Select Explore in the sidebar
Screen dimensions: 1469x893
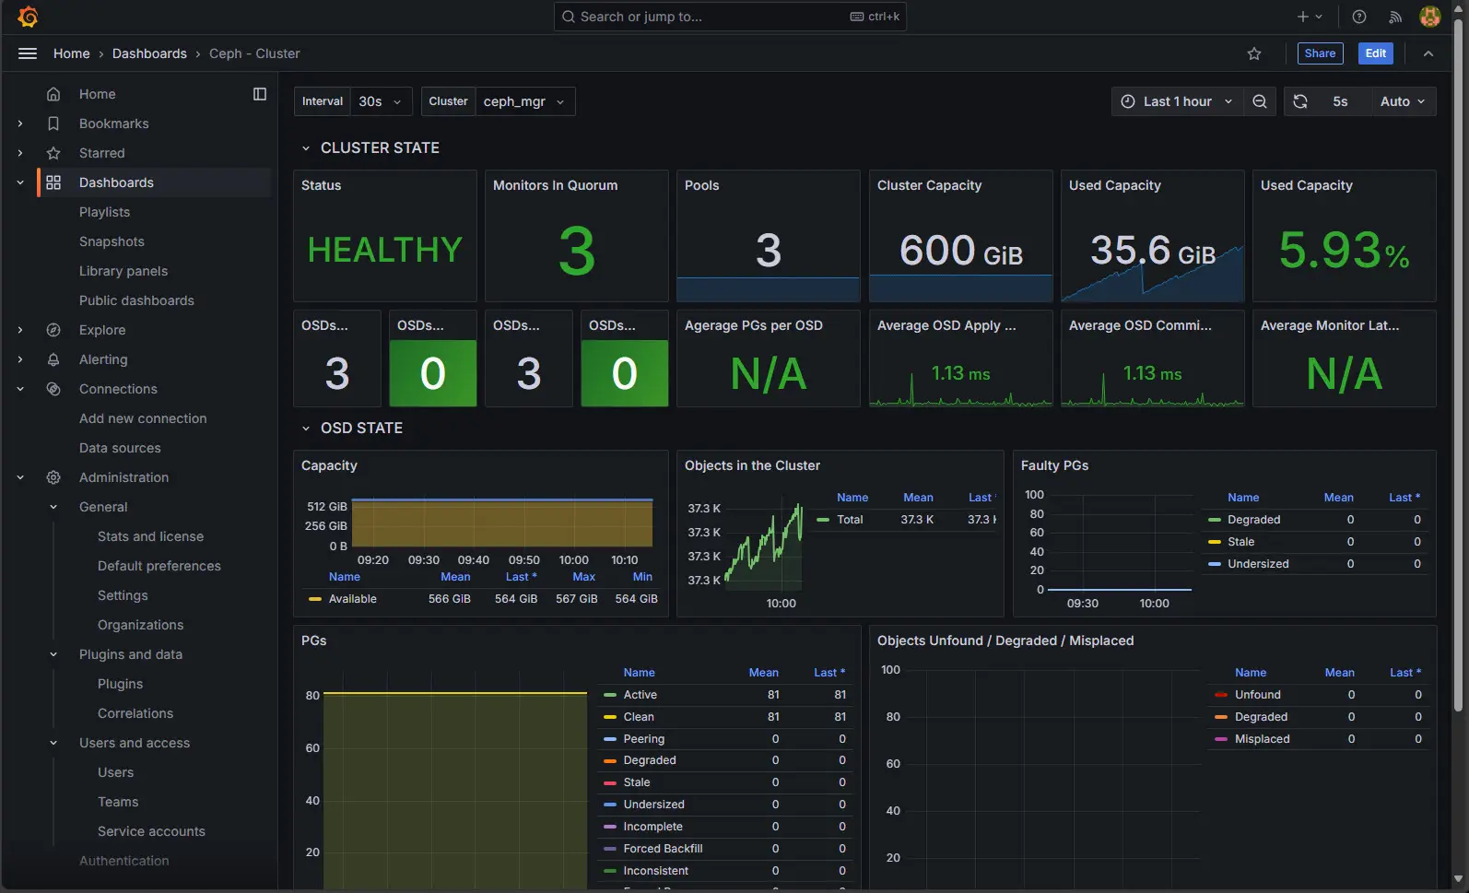[x=102, y=330]
